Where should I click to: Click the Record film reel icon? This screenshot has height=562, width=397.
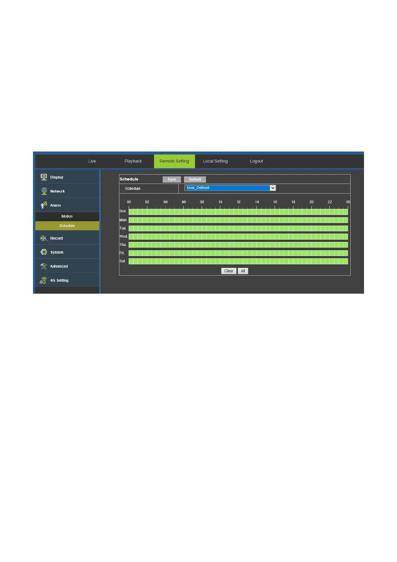point(44,238)
